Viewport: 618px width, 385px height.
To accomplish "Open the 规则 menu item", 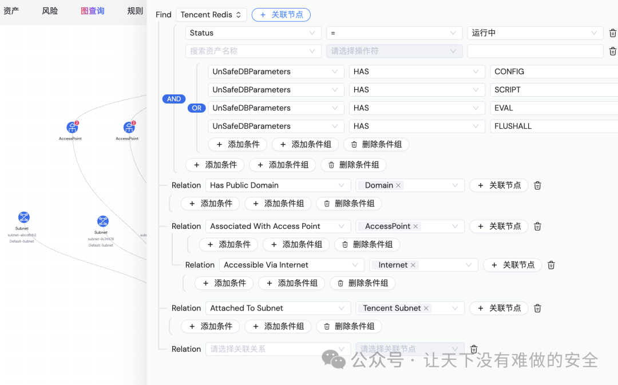I will 135,10.
